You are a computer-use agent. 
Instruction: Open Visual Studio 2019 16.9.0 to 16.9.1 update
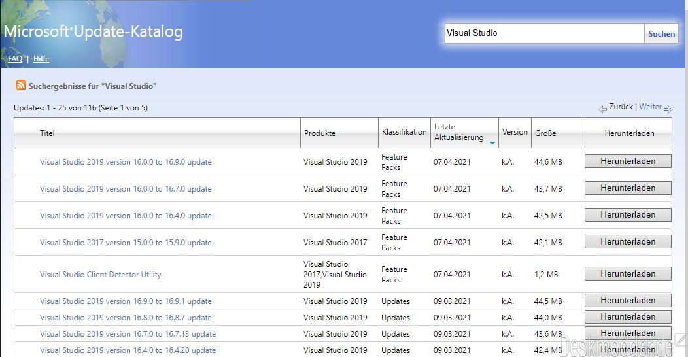tap(126, 301)
